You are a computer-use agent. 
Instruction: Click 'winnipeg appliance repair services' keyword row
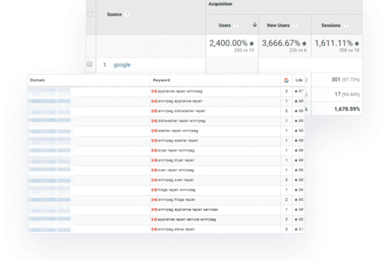187,209
